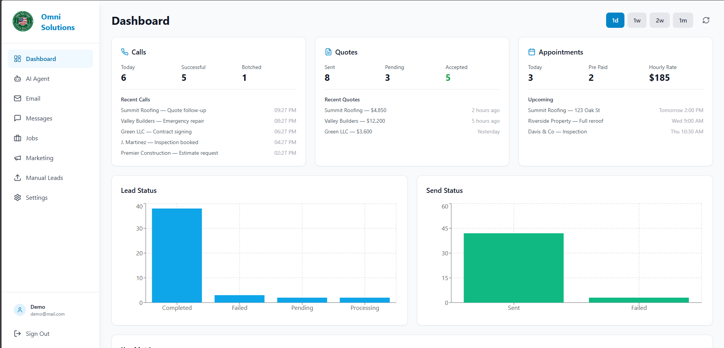Switch to the 2w view
The height and width of the screenshot is (348, 724).
pos(660,20)
